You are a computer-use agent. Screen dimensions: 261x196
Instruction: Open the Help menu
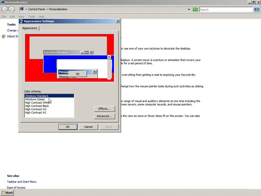tap(42, 17)
